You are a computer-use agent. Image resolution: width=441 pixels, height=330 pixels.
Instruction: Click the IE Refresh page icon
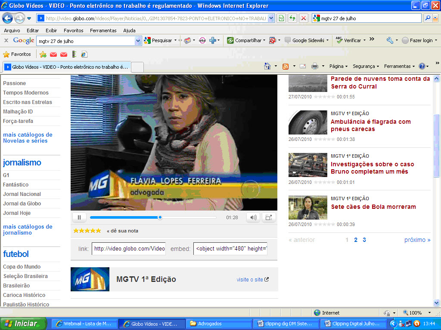tap(292, 18)
